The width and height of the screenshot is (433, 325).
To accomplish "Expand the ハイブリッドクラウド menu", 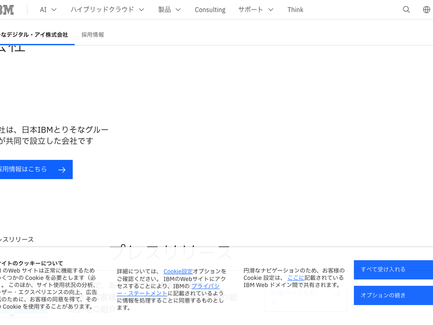I will click(107, 10).
